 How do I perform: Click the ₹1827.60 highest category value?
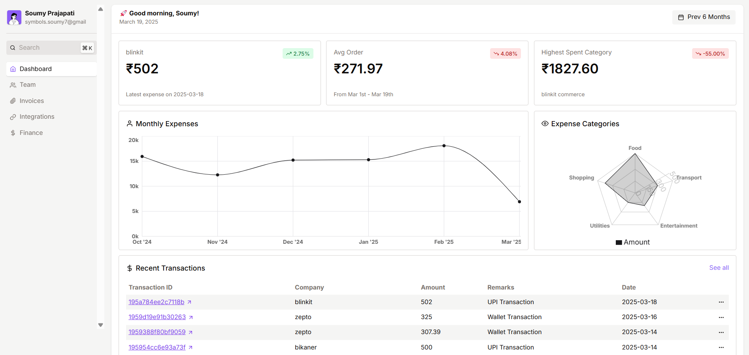(x=570, y=69)
